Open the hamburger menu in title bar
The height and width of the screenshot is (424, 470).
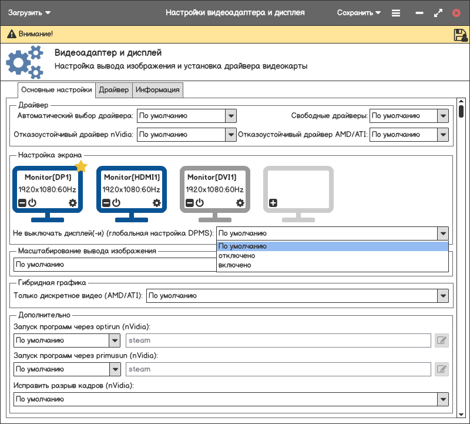click(396, 12)
